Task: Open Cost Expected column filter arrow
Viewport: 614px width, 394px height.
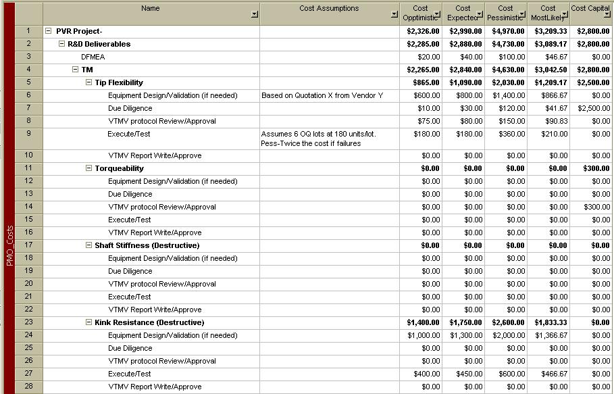Action: pos(480,14)
